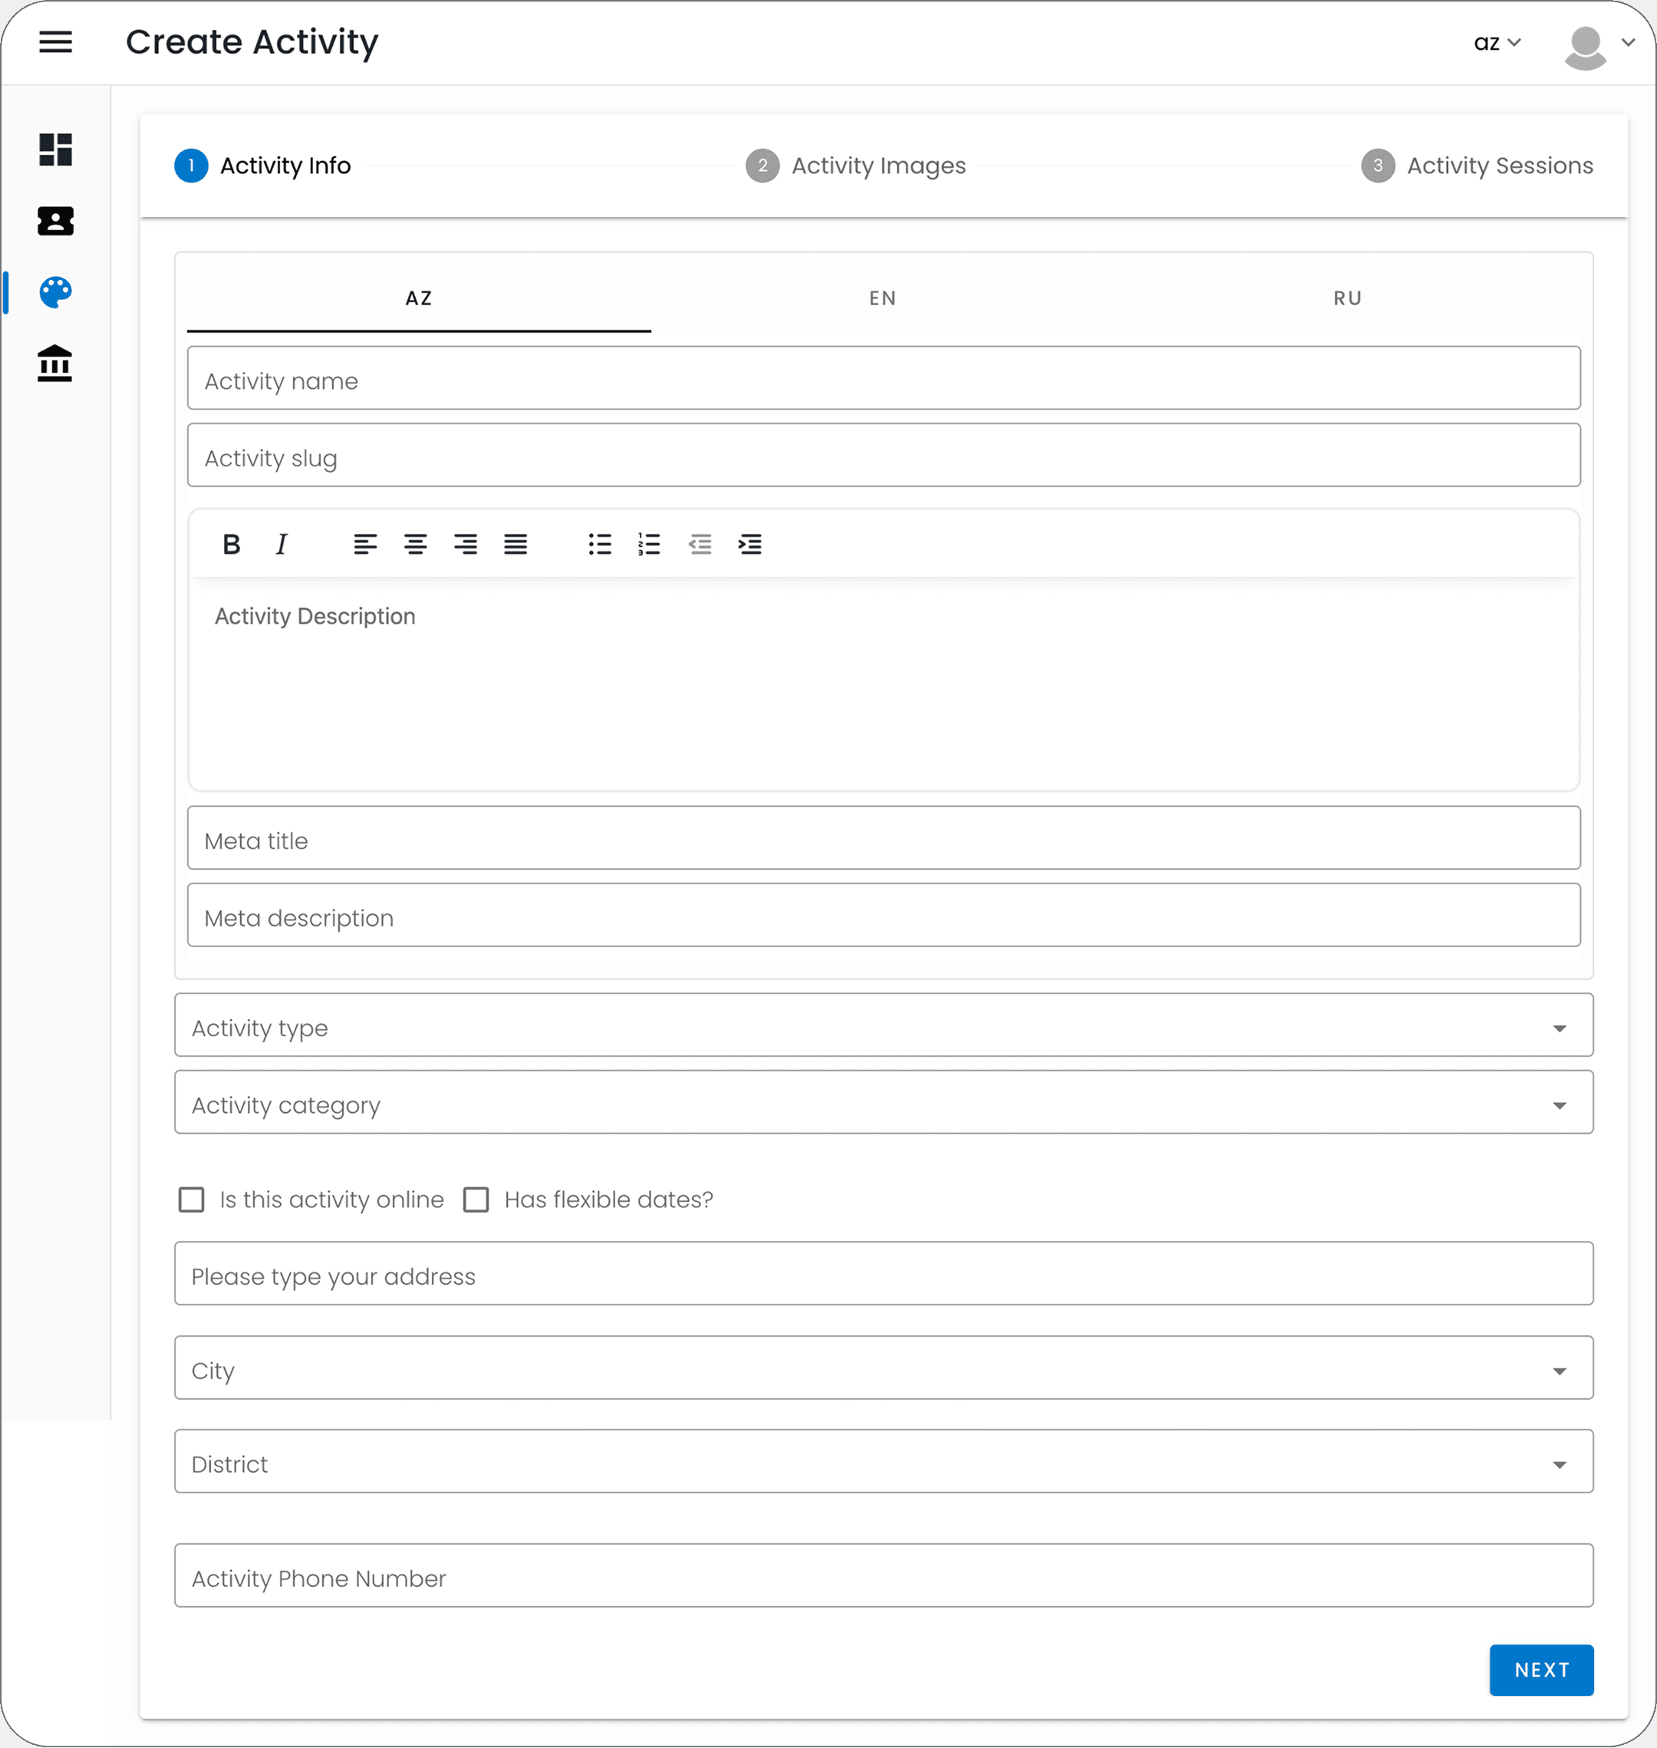Expand the City dropdown
The image size is (1657, 1748).
tap(883, 1368)
